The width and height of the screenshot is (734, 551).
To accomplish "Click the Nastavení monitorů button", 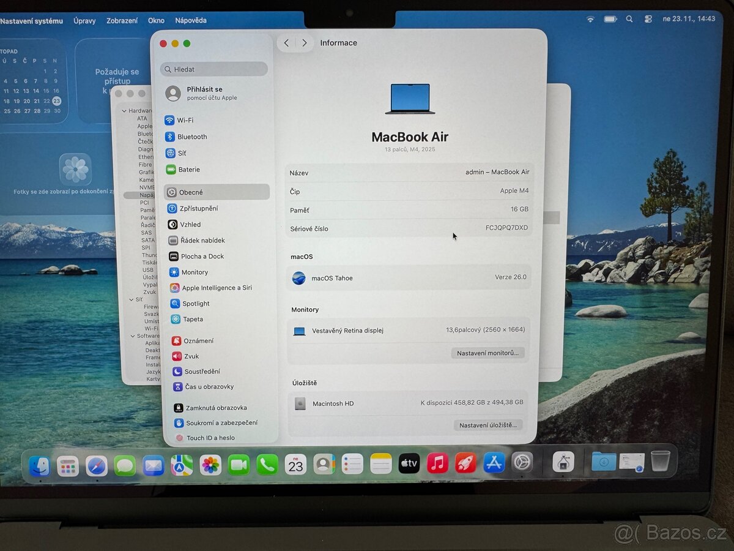I will pos(487,353).
